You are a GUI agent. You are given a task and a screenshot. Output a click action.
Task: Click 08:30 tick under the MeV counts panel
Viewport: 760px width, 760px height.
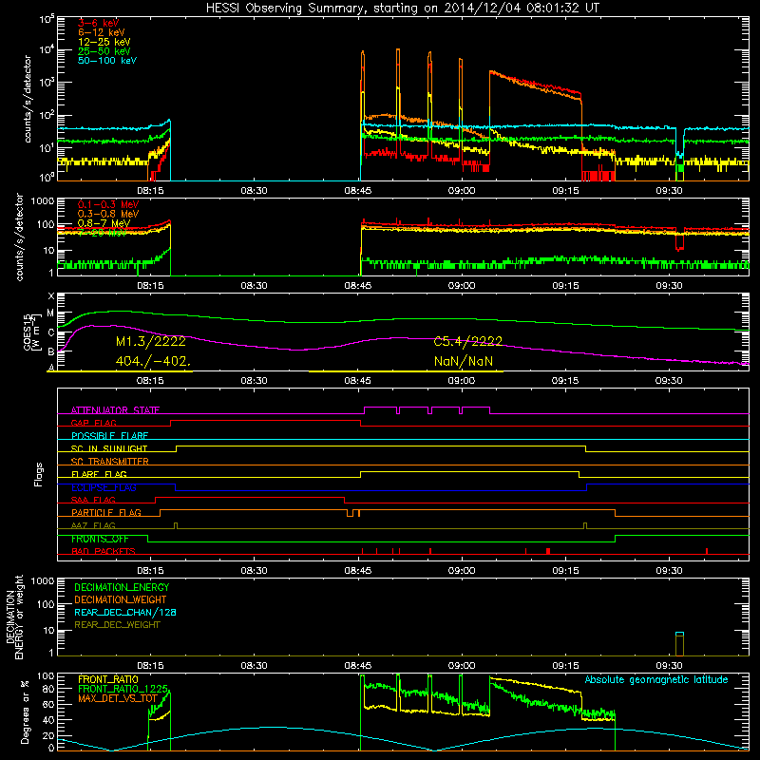pos(254,286)
